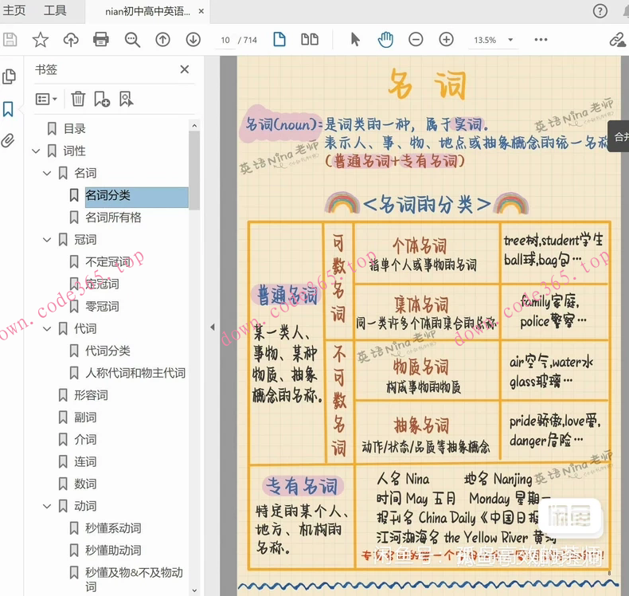Click the 13.5% zoom value field
629x596 pixels.
[x=485, y=40]
